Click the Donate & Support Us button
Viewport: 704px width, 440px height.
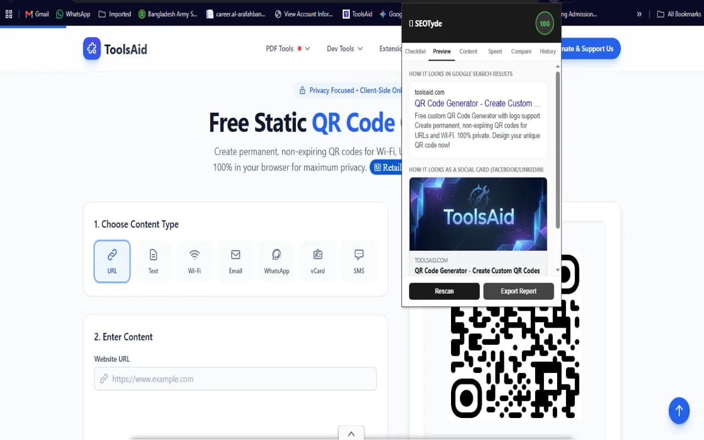(591, 48)
